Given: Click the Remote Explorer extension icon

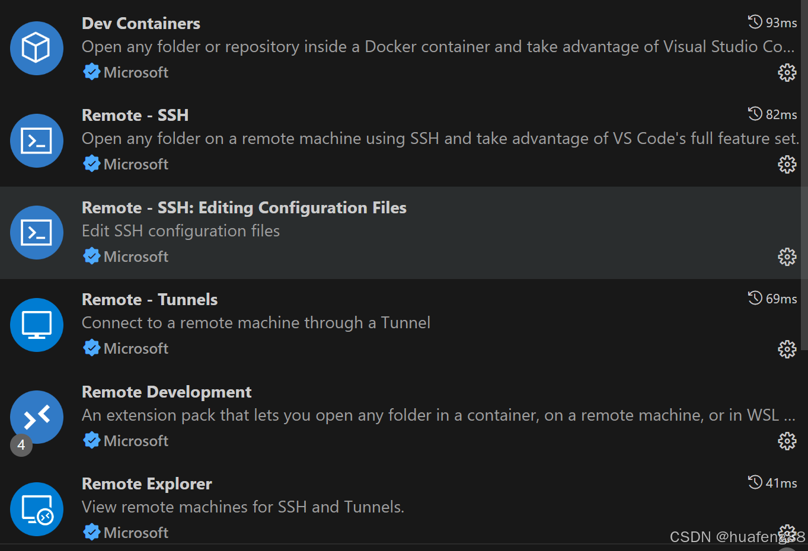Looking at the screenshot, I should tap(37, 509).
